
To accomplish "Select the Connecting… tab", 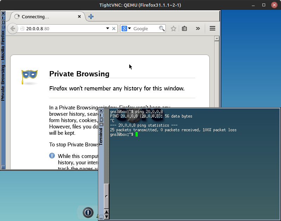I will click(47, 17).
